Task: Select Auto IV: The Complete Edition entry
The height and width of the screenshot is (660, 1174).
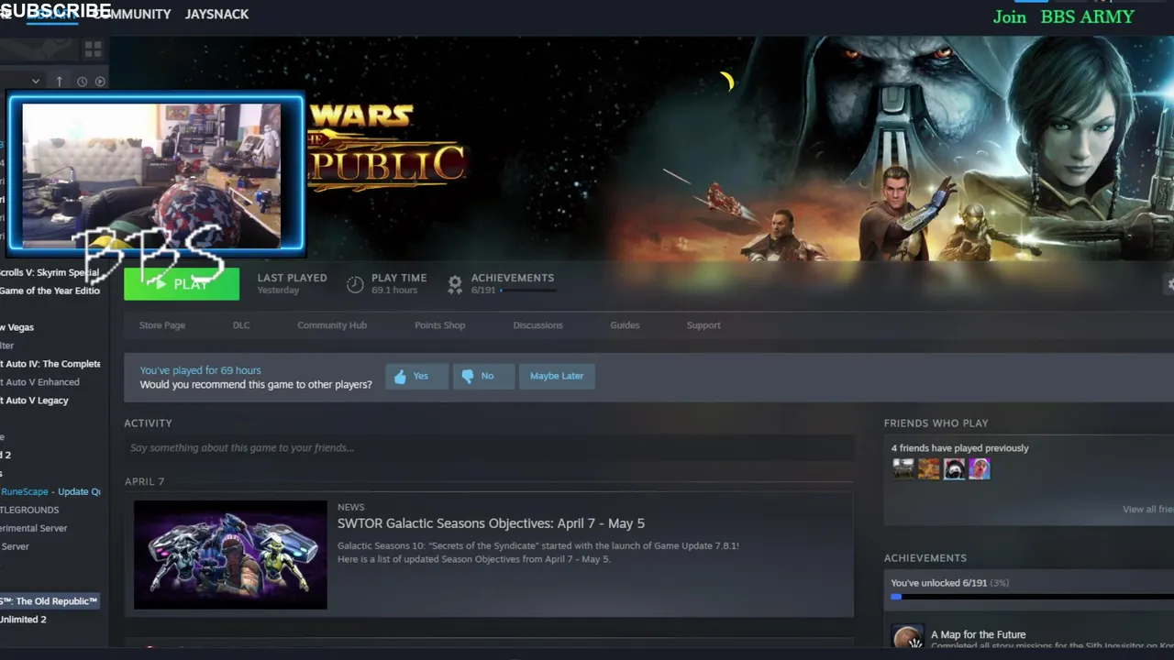Action: tap(50, 364)
